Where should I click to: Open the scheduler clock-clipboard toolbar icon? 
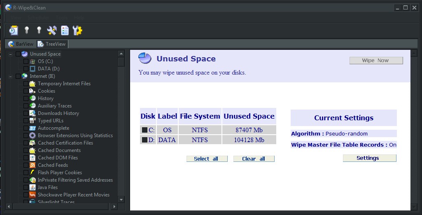[x=14, y=30]
